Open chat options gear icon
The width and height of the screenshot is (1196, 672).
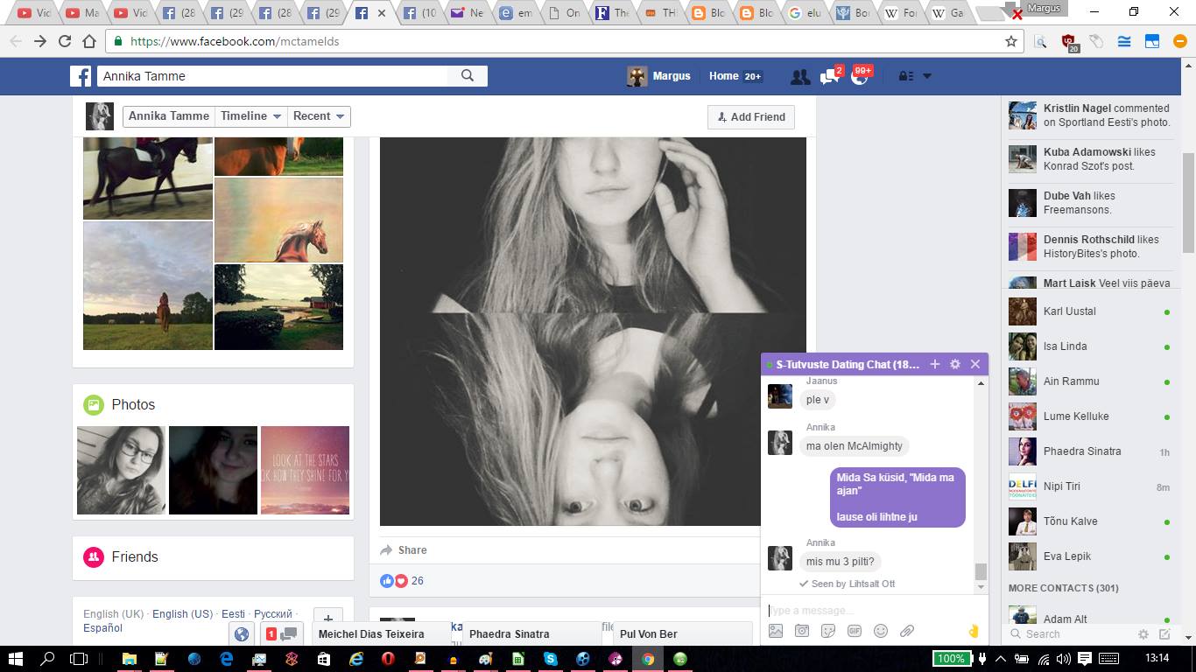[955, 364]
